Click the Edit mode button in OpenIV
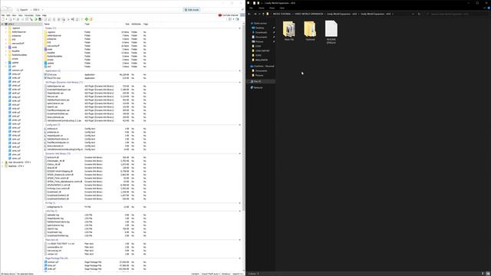This screenshot has height=276, width=491. click(x=192, y=10)
